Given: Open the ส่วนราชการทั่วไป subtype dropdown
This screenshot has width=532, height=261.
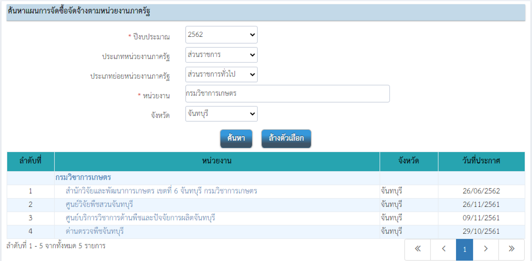Looking at the screenshot, I should click(222, 74).
